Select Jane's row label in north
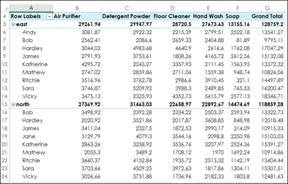This screenshot has width=288, height=184. [x=29, y=137]
